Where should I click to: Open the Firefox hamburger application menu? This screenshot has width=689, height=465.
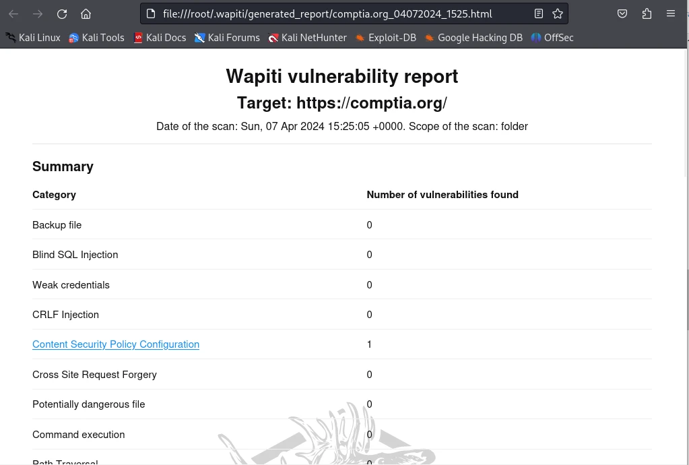click(x=671, y=13)
